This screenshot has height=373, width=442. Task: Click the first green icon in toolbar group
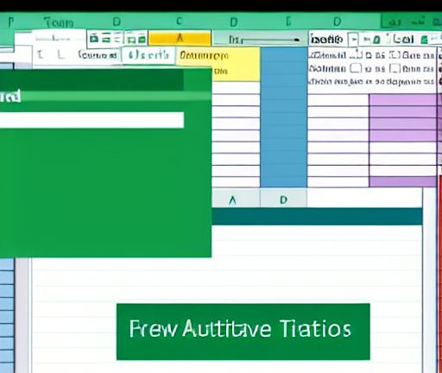click(x=94, y=38)
